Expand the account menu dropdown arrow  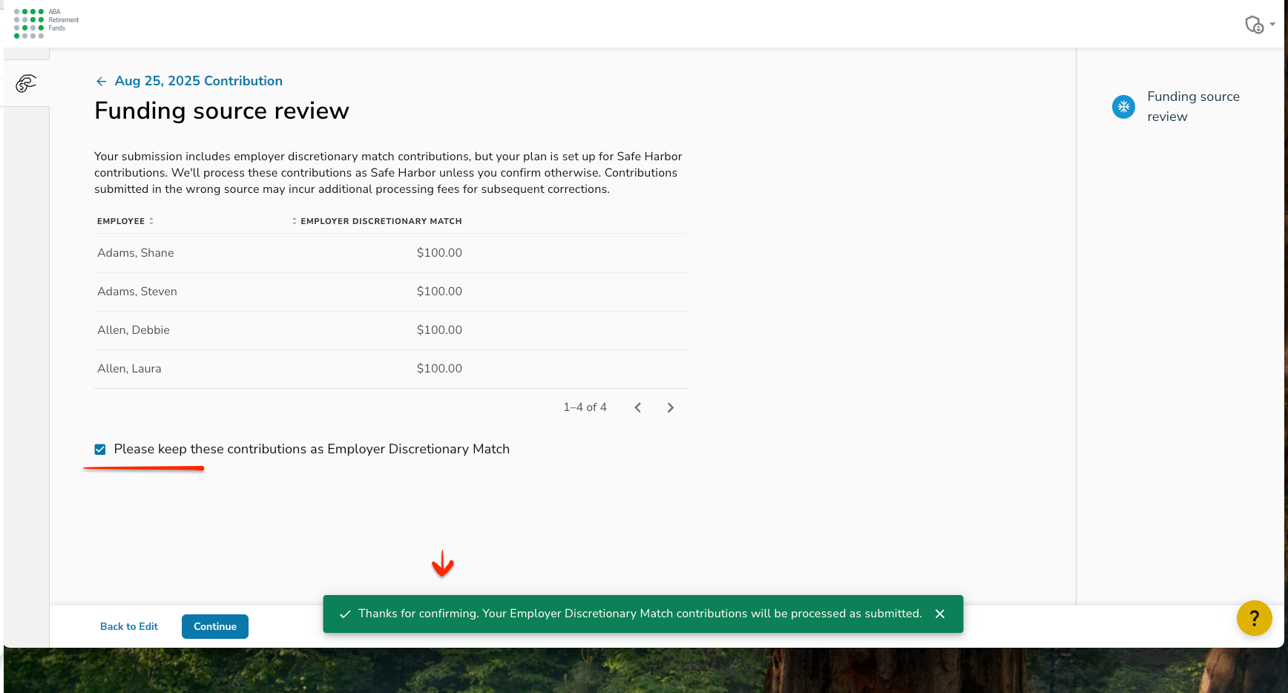tap(1272, 24)
